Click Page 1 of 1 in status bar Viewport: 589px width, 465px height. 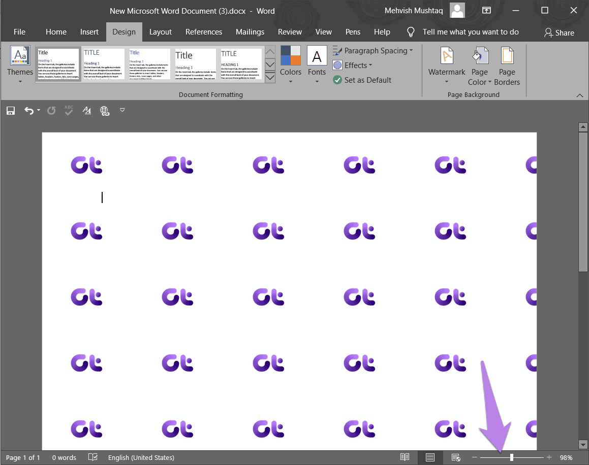[x=23, y=457]
